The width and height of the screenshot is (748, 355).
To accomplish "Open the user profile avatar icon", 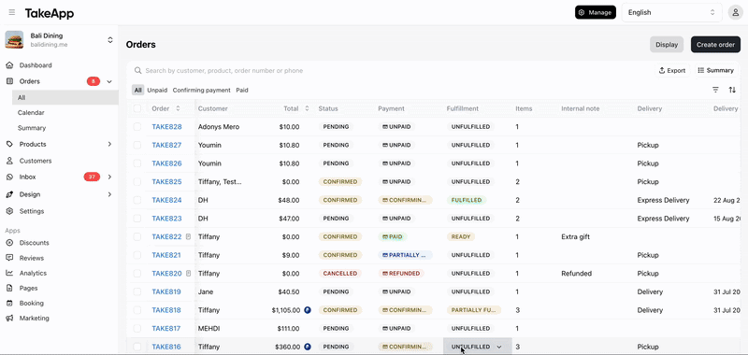I will tap(735, 13).
